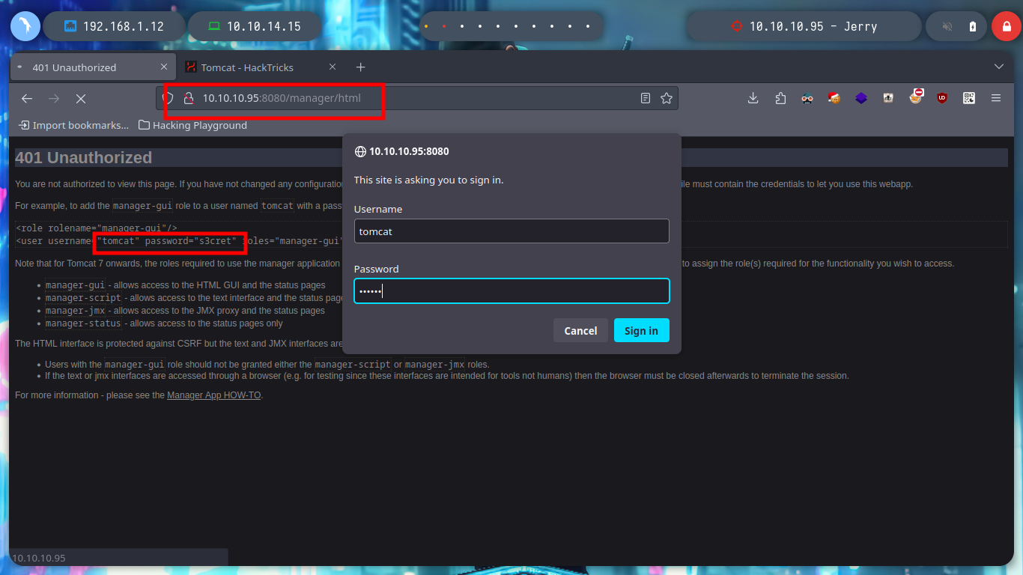The image size is (1023, 575).
Task: Click the Import bookmarks... item
Action: (x=74, y=125)
